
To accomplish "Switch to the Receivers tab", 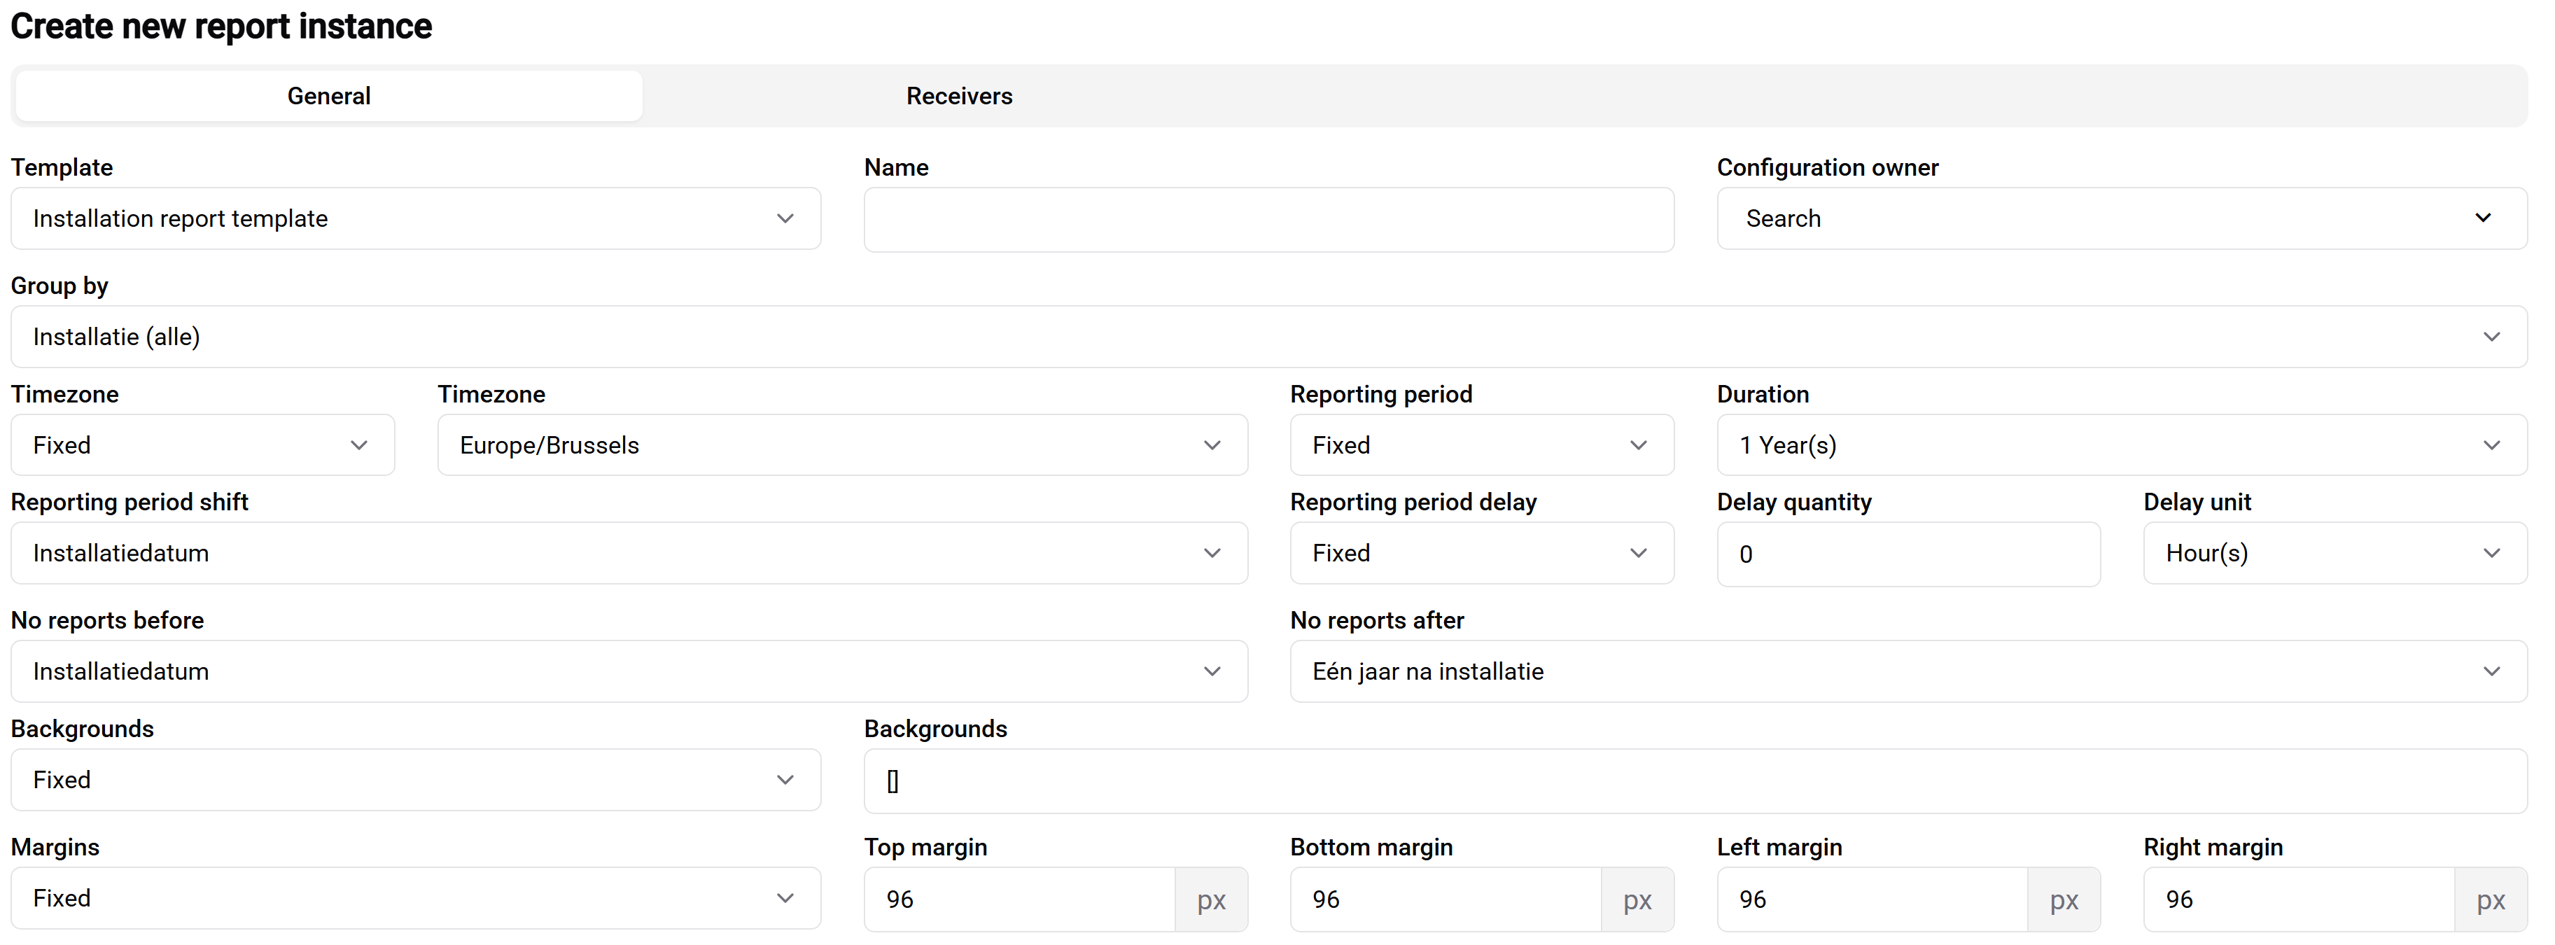I will click(x=958, y=96).
